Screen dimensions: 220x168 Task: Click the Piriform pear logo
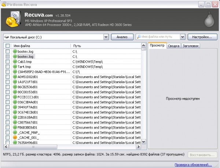point(209,19)
